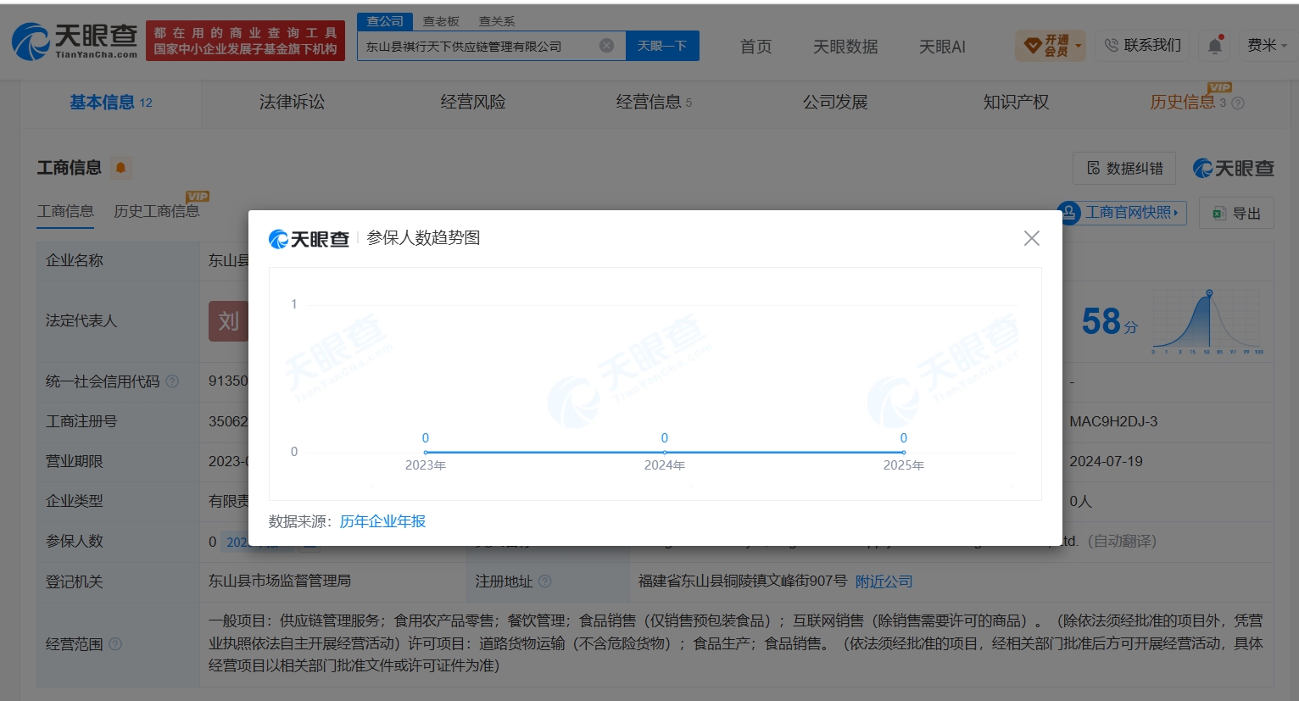The width and height of the screenshot is (1299, 701).
Task: Click the help icon beside 注册地址
Action: (x=545, y=581)
